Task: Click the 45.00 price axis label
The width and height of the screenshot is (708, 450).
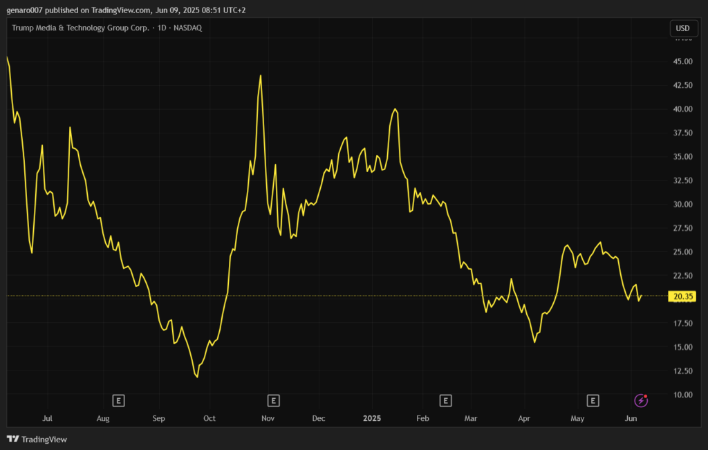Action: (x=683, y=62)
